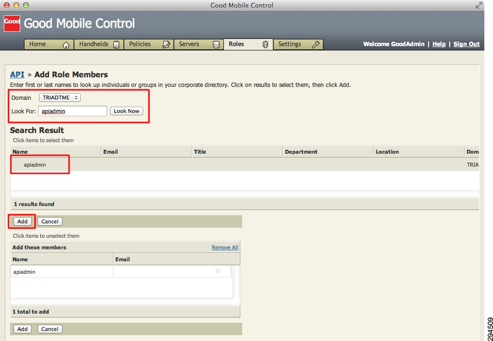Click the 'Click items to unselect them' hint
Viewport: 493px width, 341px height.
click(46, 236)
